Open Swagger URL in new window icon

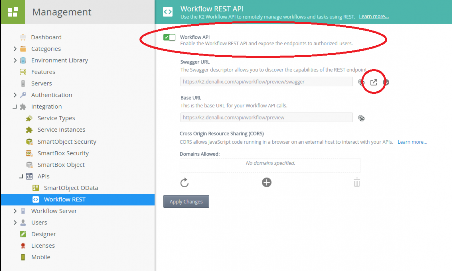(x=373, y=82)
